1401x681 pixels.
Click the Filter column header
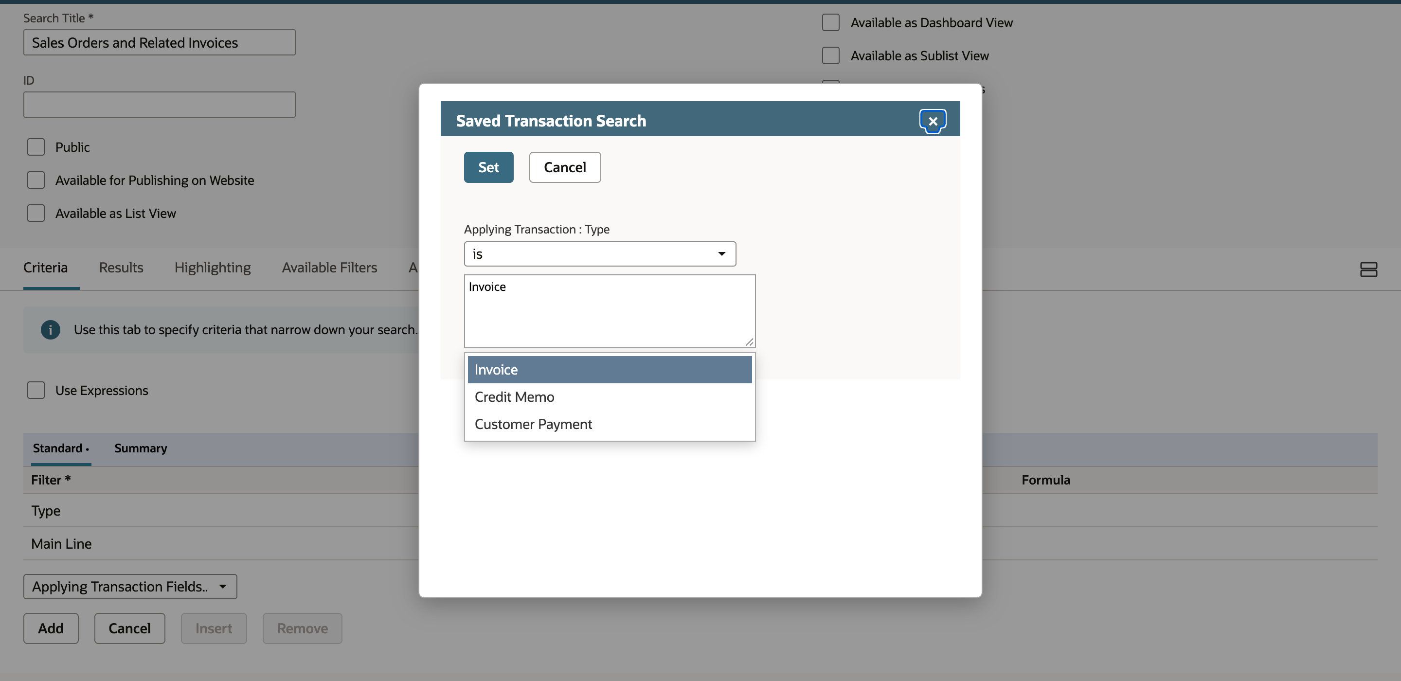pos(51,480)
